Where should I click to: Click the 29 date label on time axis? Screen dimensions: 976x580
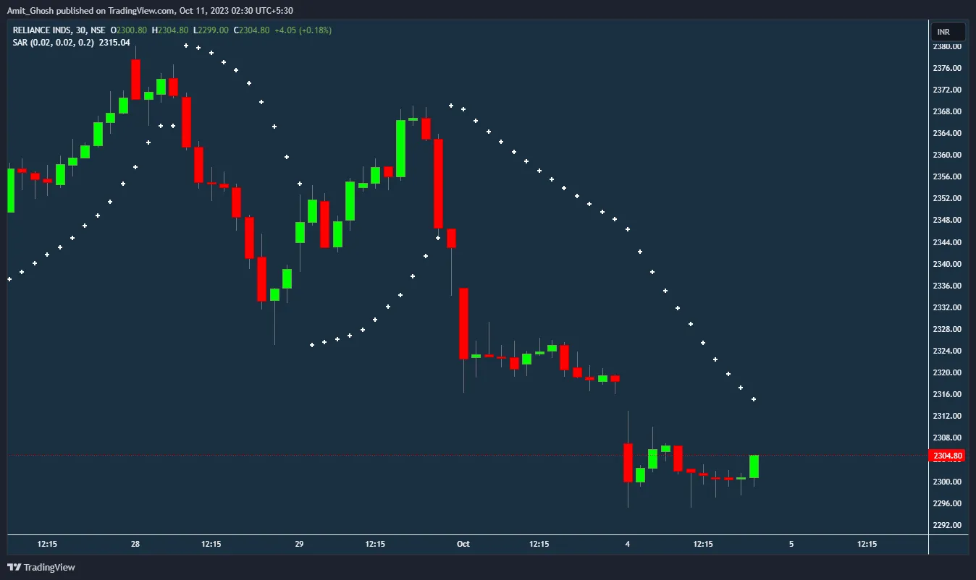tap(299, 544)
